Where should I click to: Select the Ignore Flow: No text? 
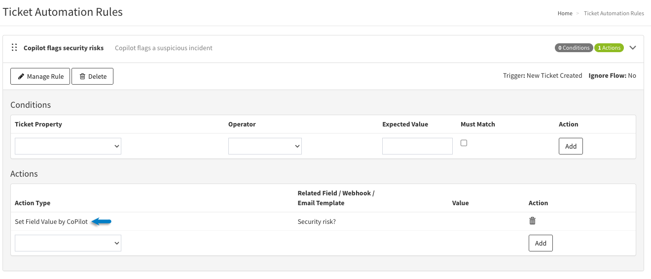pyautogui.click(x=612, y=76)
